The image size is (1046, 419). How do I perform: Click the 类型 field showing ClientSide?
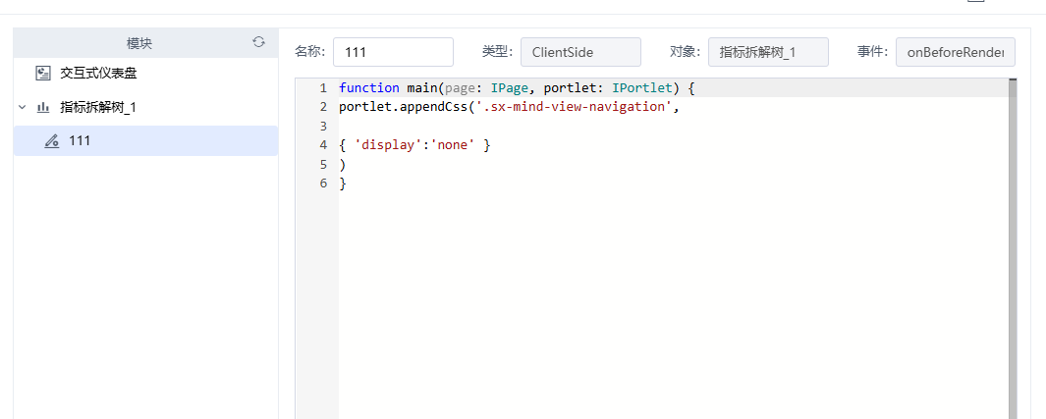tap(580, 52)
